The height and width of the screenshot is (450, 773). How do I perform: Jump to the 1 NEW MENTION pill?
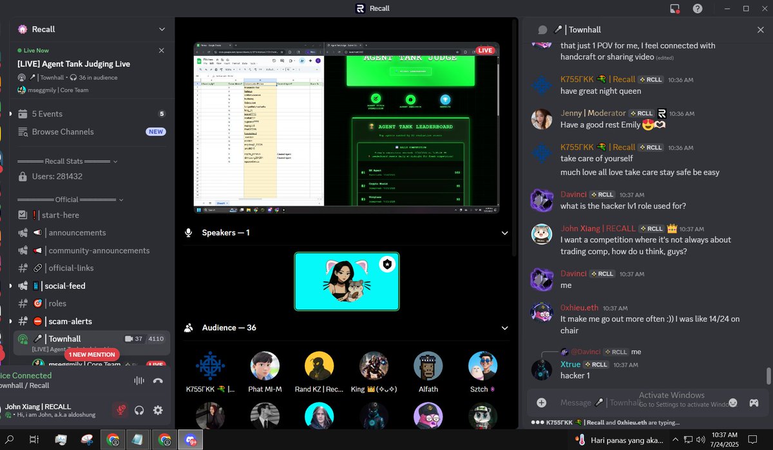(92, 354)
